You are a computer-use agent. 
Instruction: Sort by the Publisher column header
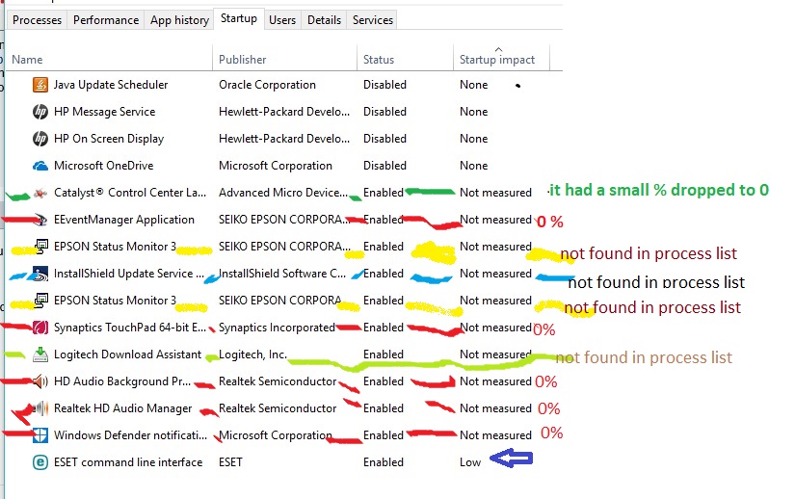click(x=285, y=60)
